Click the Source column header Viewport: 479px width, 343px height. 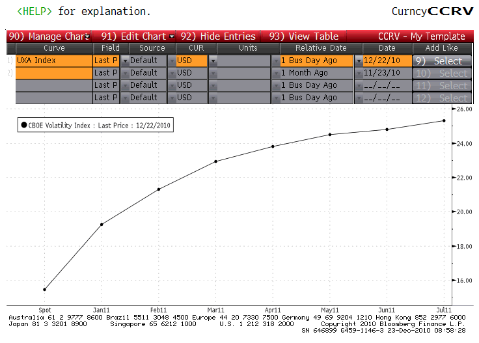click(152, 48)
